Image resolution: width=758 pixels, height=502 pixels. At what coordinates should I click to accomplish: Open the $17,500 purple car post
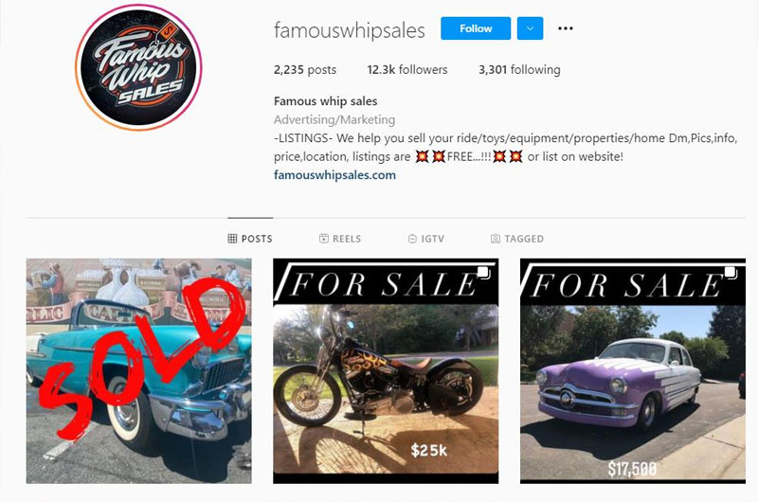click(633, 370)
